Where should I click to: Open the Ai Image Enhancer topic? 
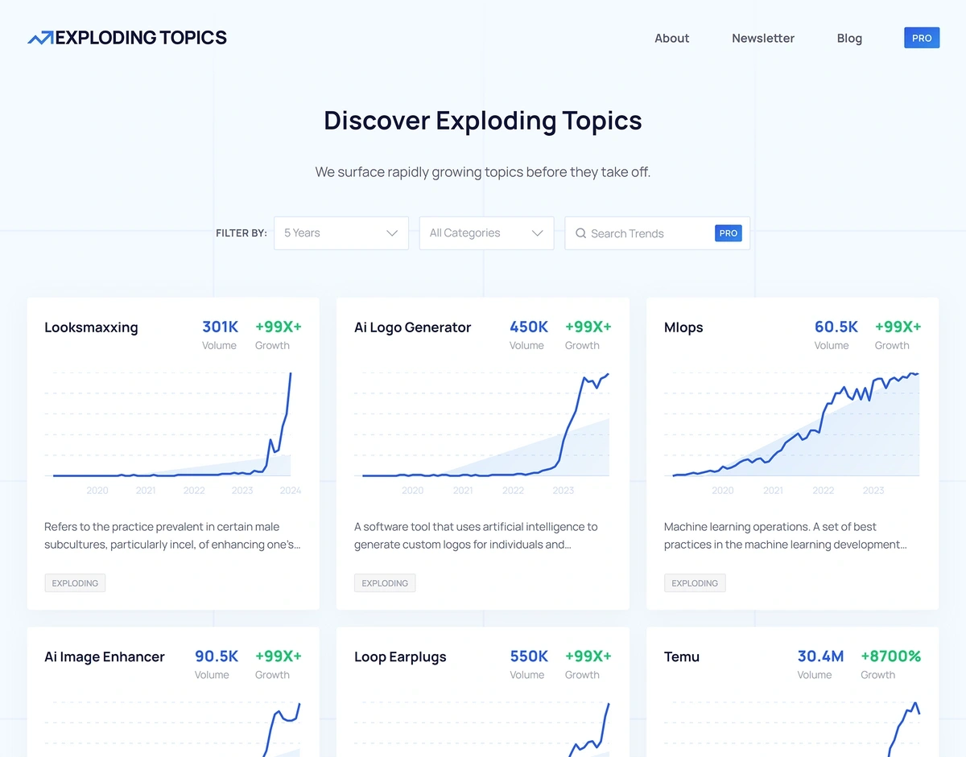105,656
